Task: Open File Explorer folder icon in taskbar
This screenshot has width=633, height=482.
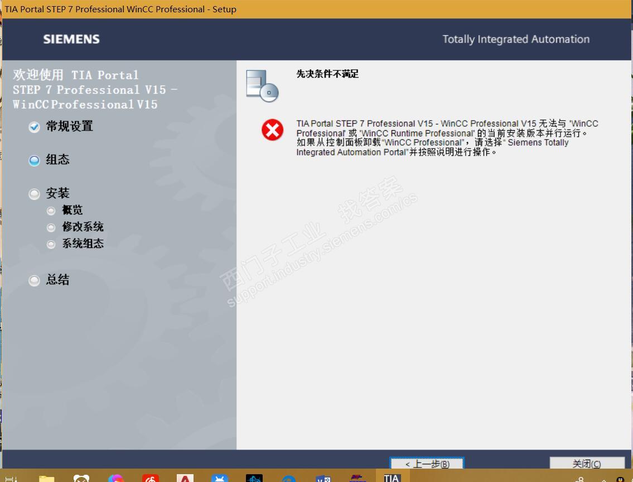Action: [46, 478]
